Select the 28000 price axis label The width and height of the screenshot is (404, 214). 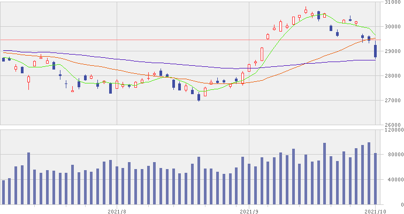(393, 76)
